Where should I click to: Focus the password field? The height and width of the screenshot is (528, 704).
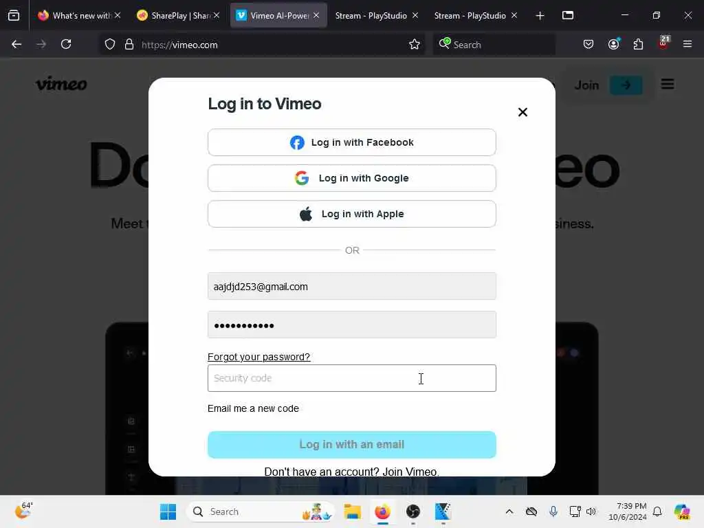point(351,324)
